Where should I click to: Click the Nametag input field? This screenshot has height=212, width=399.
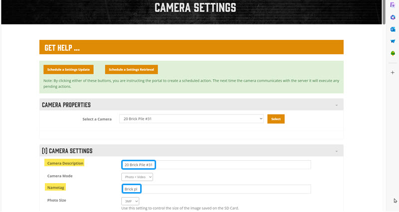coord(216,189)
